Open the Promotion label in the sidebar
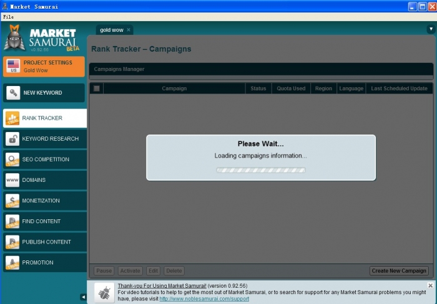 click(37, 262)
